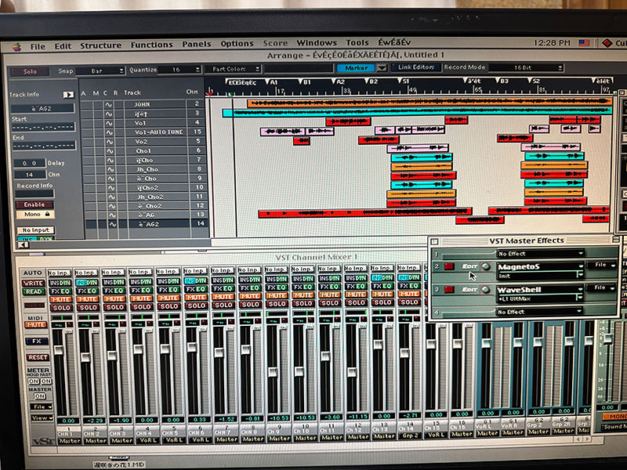Click channel 12 volume fader handle

tap(351, 372)
